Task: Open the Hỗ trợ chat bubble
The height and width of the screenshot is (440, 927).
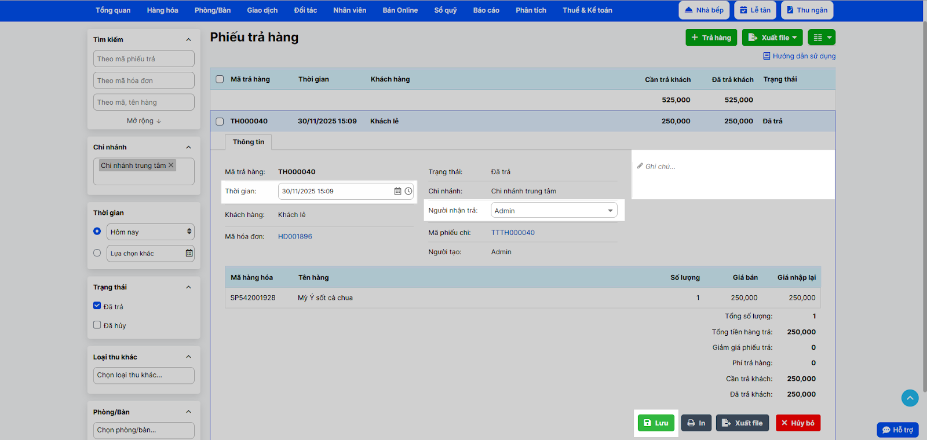Action: click(x=897, y=430)
